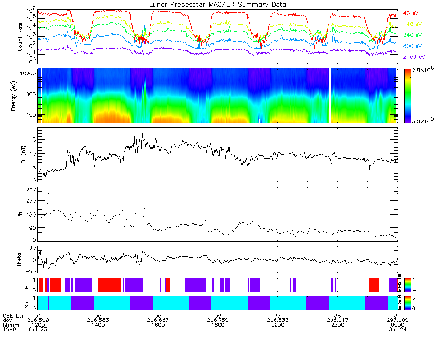Screen dimensions: 442x343
Task: Click the '|B| (nT)' axis label
Action: [x=23, y=155]
